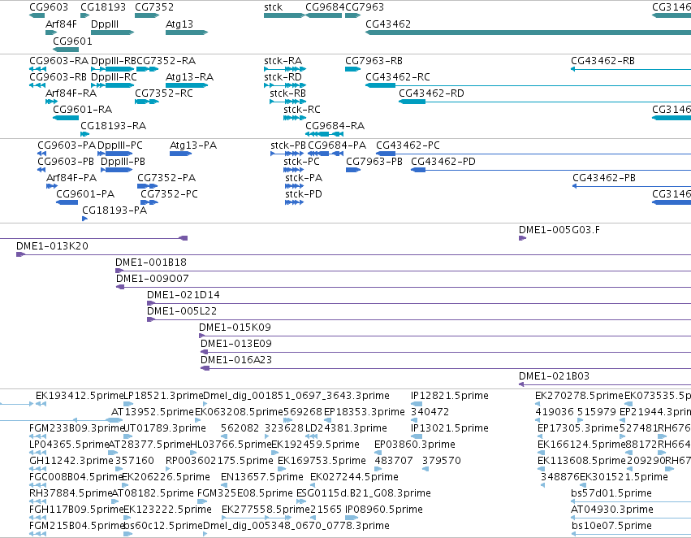The width and height of the screenshot is (691, 538).
Task: Select the DME1-013E09 clone label
Action: coord(236,344)
